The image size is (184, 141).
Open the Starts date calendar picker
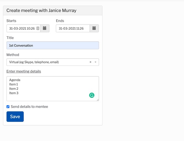pyautogui.click(x=45, y=28)
